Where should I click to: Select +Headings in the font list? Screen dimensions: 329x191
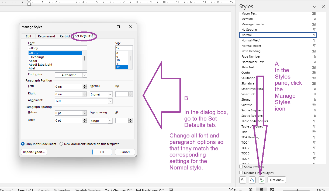click(x=55, y=57)
